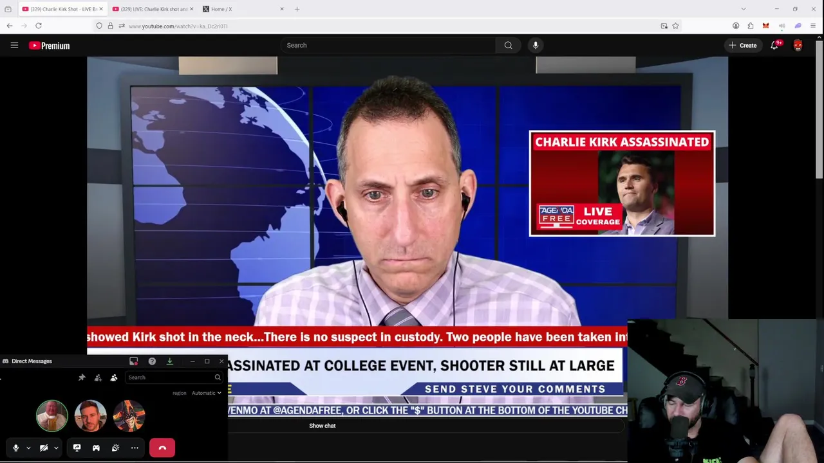Open Discord pinned messages
This screenshot has height=463, width=824.
[x=82, y=377]
